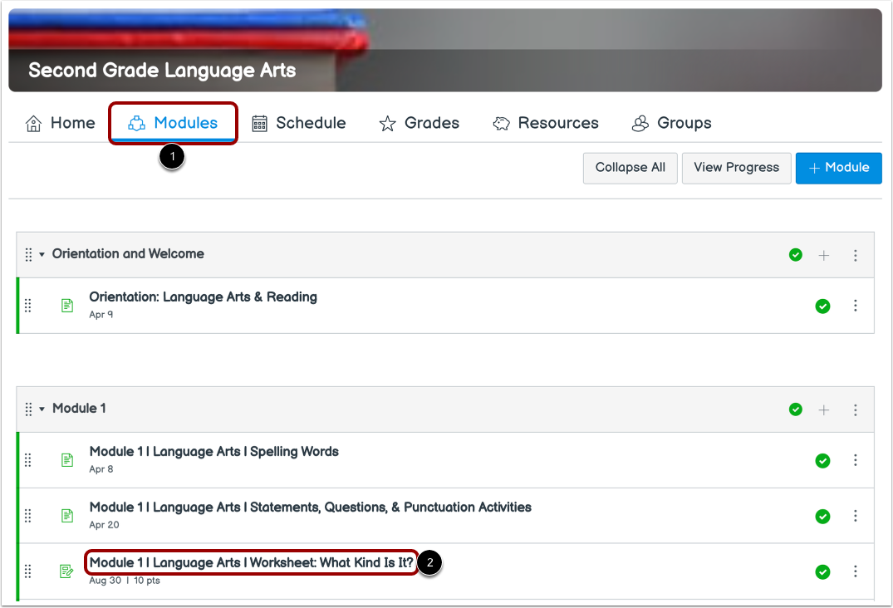Click the Apr 20 date text

[x=104, y=525]
